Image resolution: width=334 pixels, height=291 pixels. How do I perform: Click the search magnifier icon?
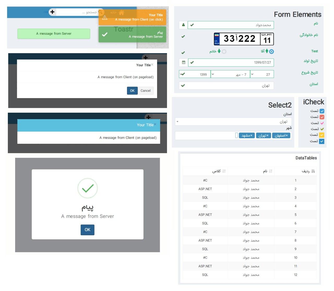[x=101, y=12]
